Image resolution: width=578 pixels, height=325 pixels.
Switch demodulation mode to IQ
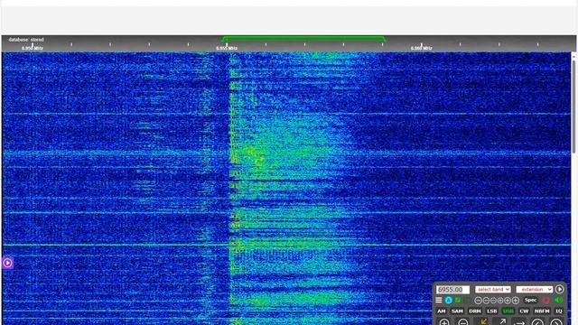coord(559,311)
